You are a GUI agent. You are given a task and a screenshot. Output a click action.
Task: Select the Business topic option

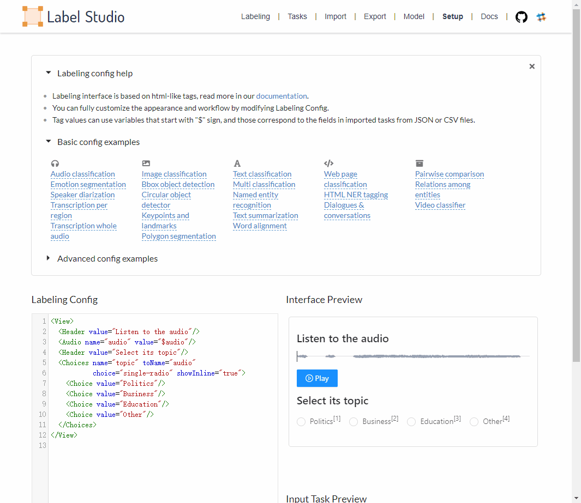click(x=354, y=422)
